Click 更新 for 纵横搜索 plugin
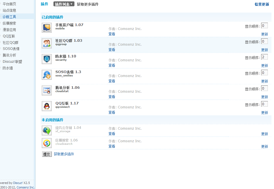Screen dimensions: 274x189 264,146
